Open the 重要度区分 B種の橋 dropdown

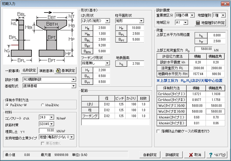[x=192, y=15]
